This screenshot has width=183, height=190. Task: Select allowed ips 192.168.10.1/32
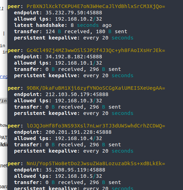pyautogui.click(x=78, y=63)
